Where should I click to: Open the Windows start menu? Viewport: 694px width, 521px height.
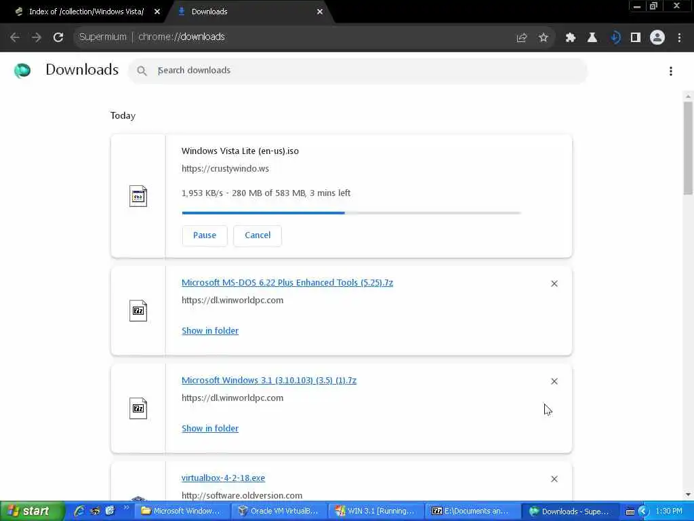tap(31, 511)
